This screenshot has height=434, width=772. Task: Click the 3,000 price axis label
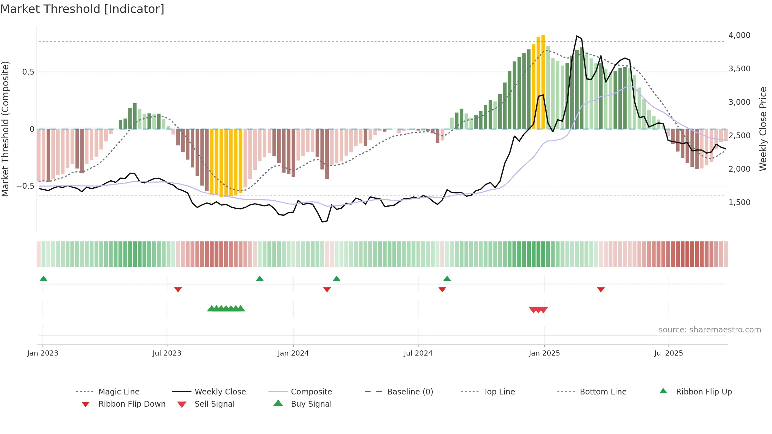[x=740, y=102]
